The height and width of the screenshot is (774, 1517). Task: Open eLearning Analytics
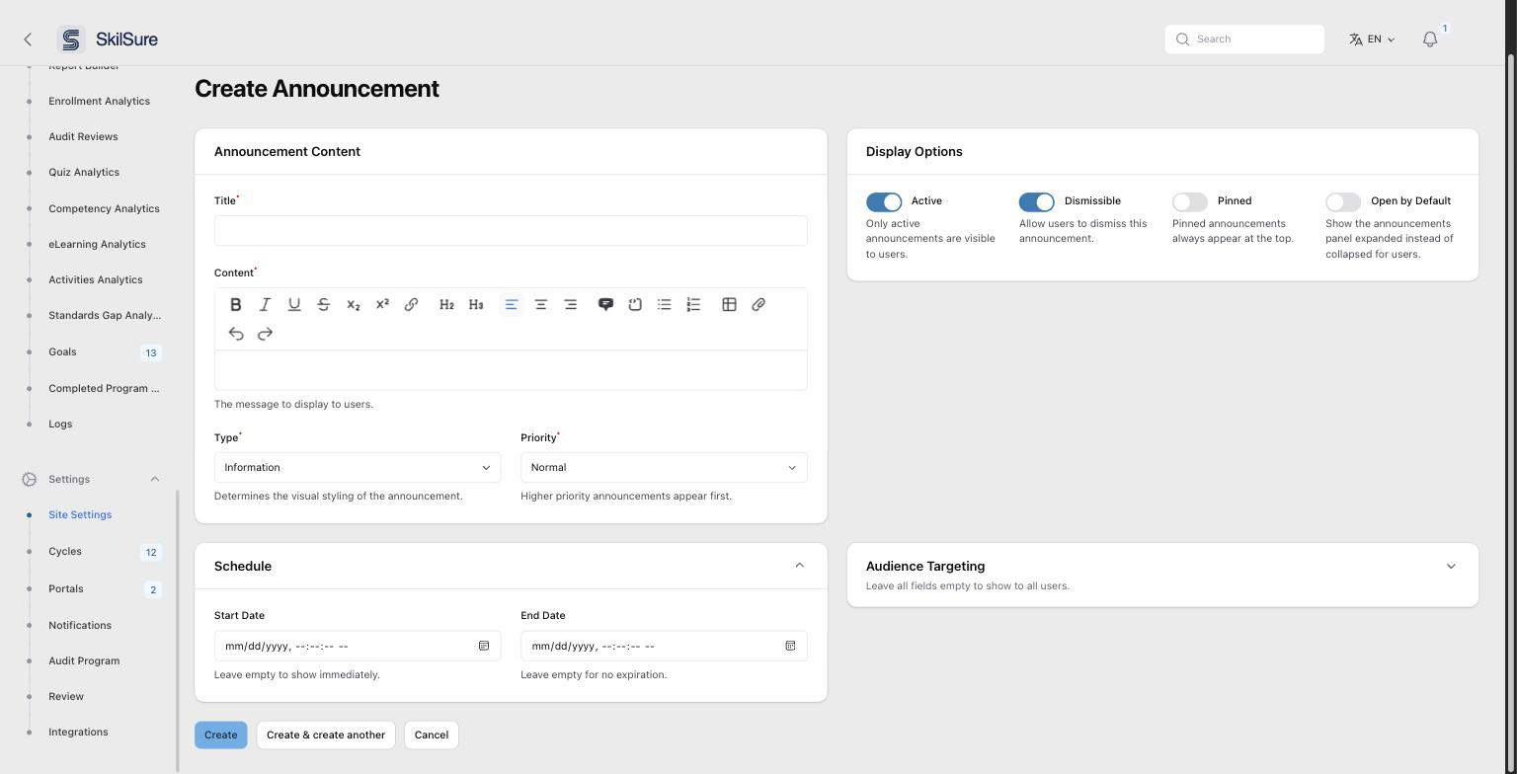click(x=97, y=244)
